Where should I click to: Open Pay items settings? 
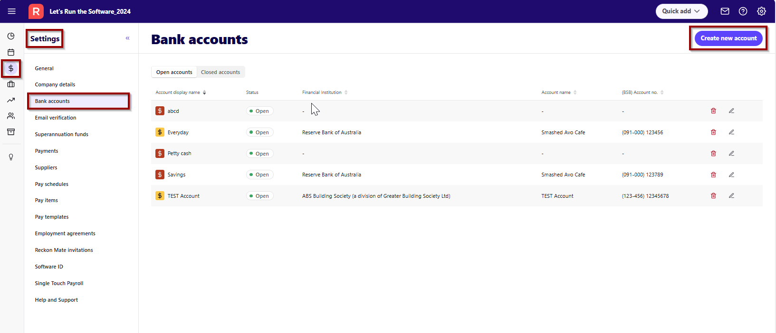pyautogui.click(x=47, y=200)
